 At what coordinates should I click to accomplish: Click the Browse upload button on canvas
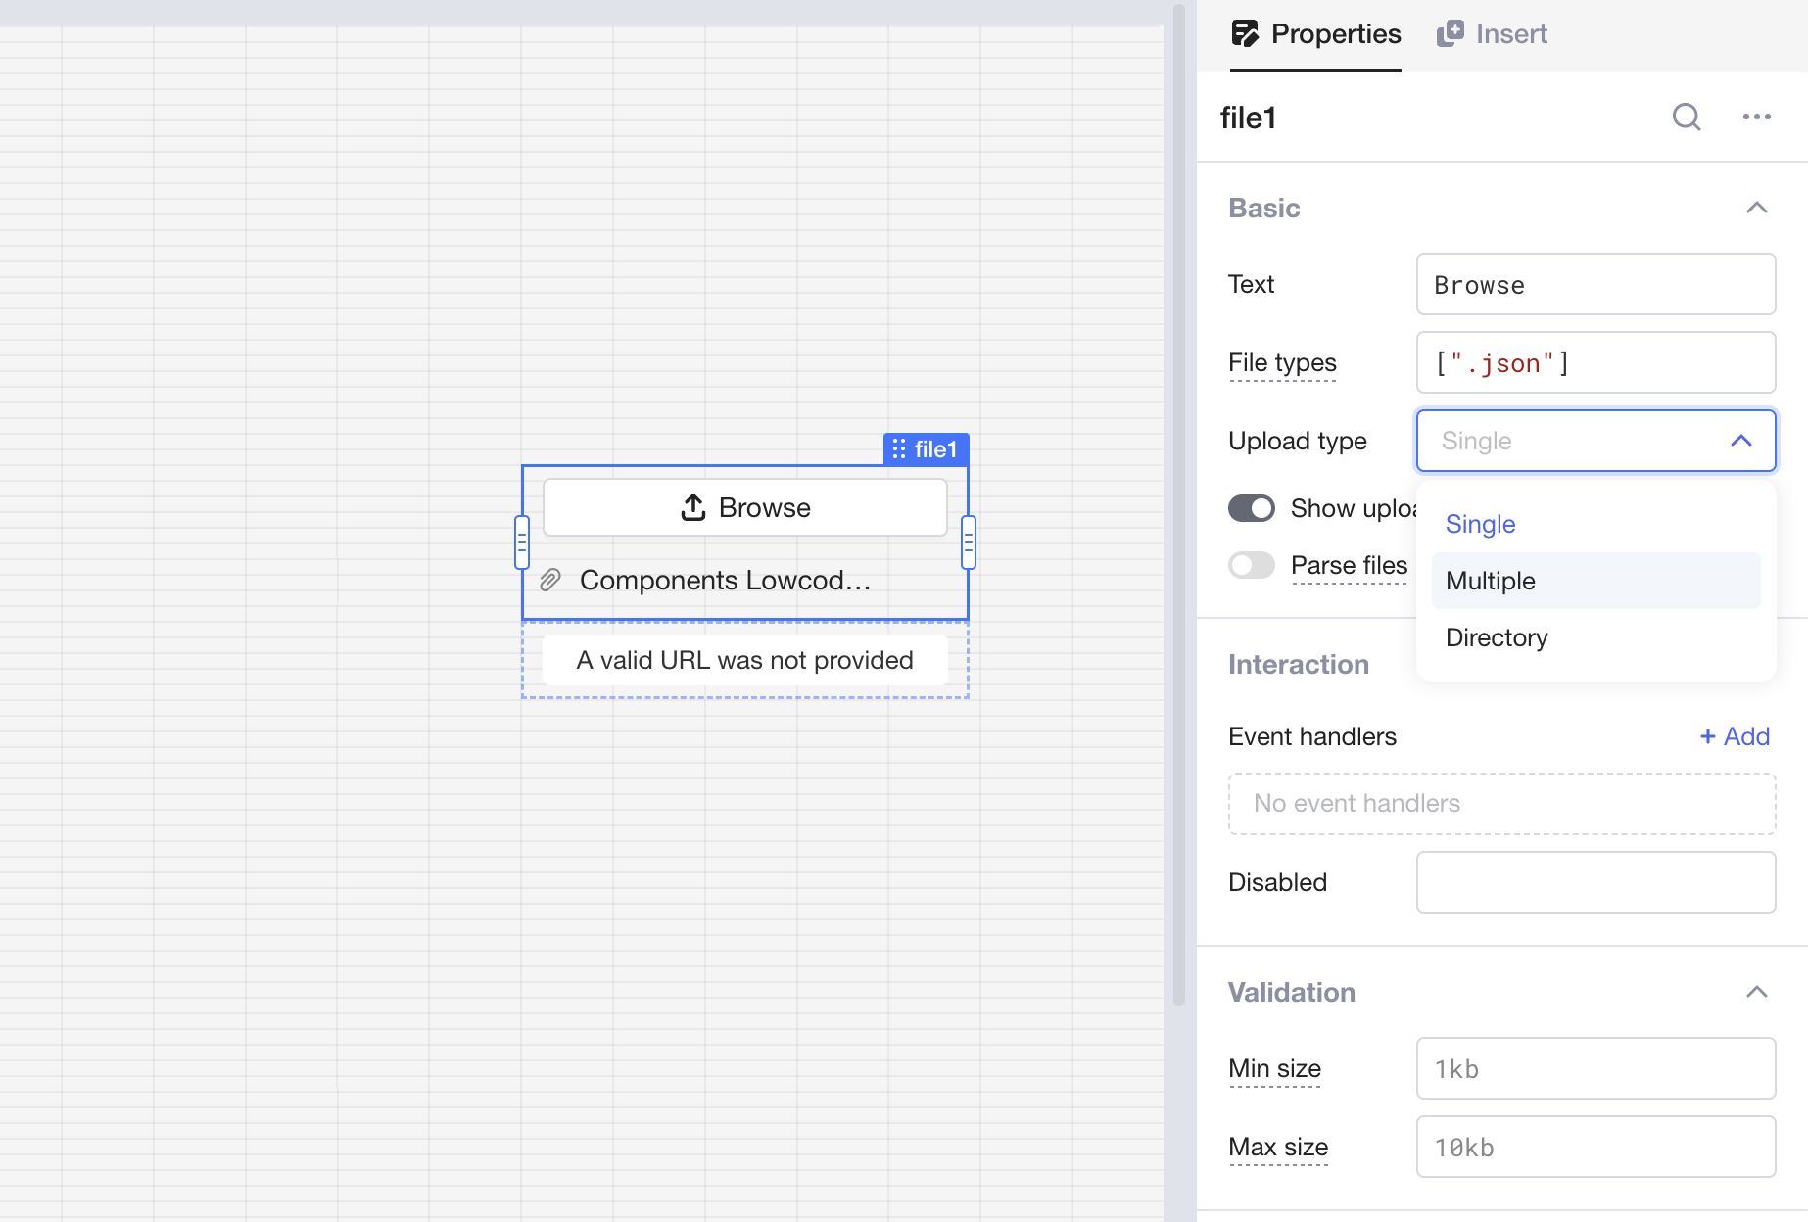(x=744, y=507)
